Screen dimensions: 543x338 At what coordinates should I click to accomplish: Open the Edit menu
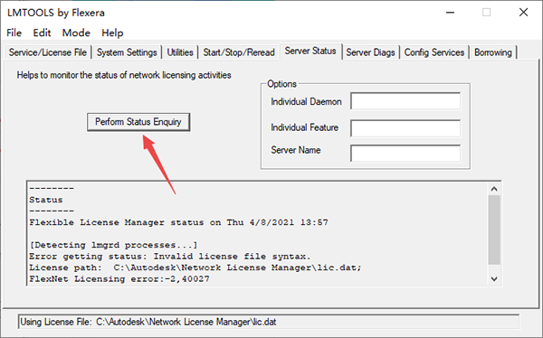(x=42, y=33)
